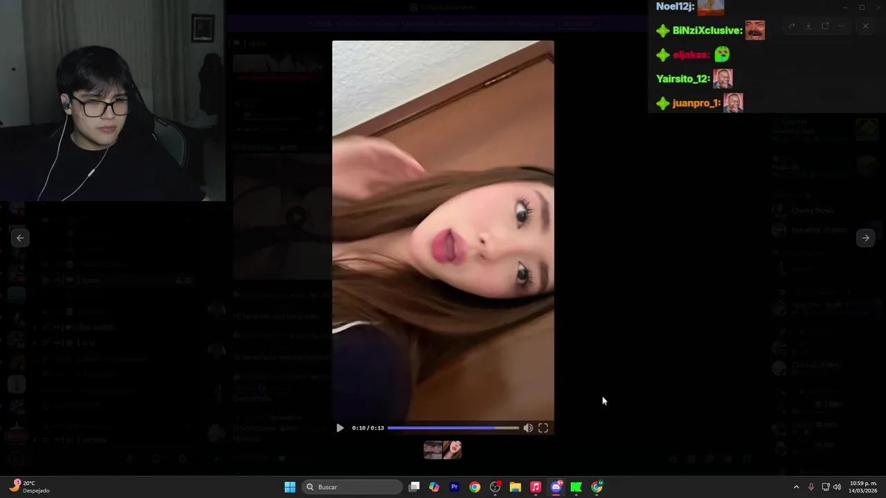Select the second thumbnail below the video

pyautogui.click(x=452, y=450)
